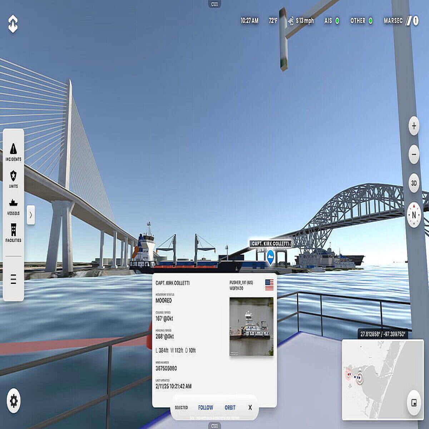Click the Follow vessel button
The height and width of the screenshot is (429, 429).
pos(206,408)
